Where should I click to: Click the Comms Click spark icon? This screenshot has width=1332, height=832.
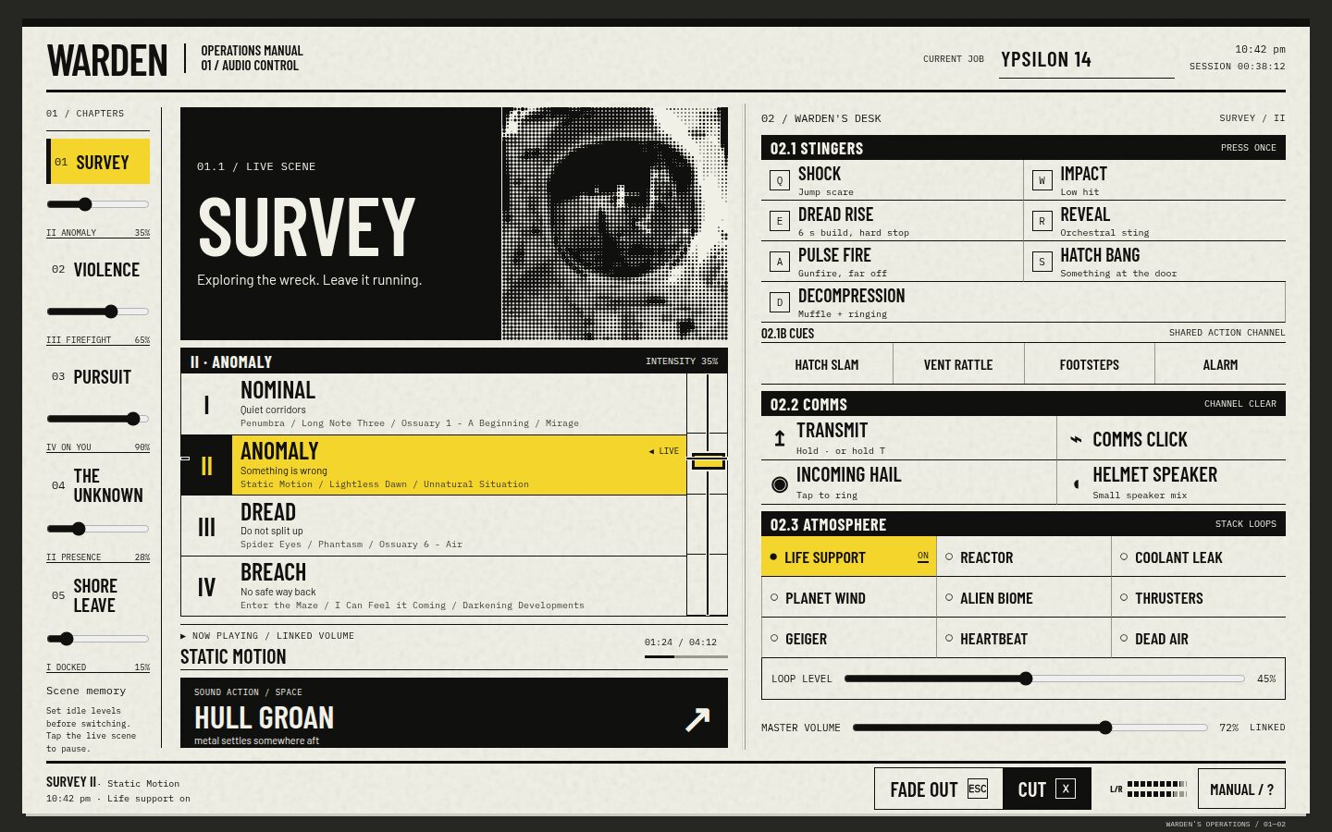pyautogui.click(x=1076, y=439)
